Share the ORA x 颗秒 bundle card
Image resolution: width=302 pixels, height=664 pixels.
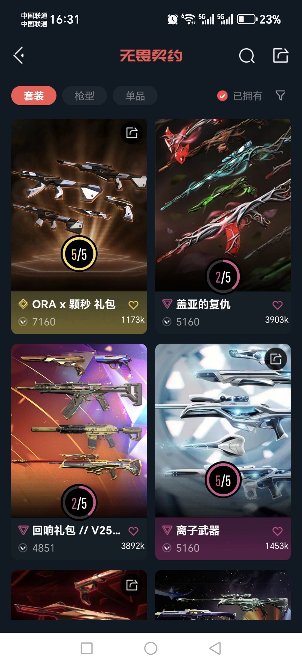[132, 133]
